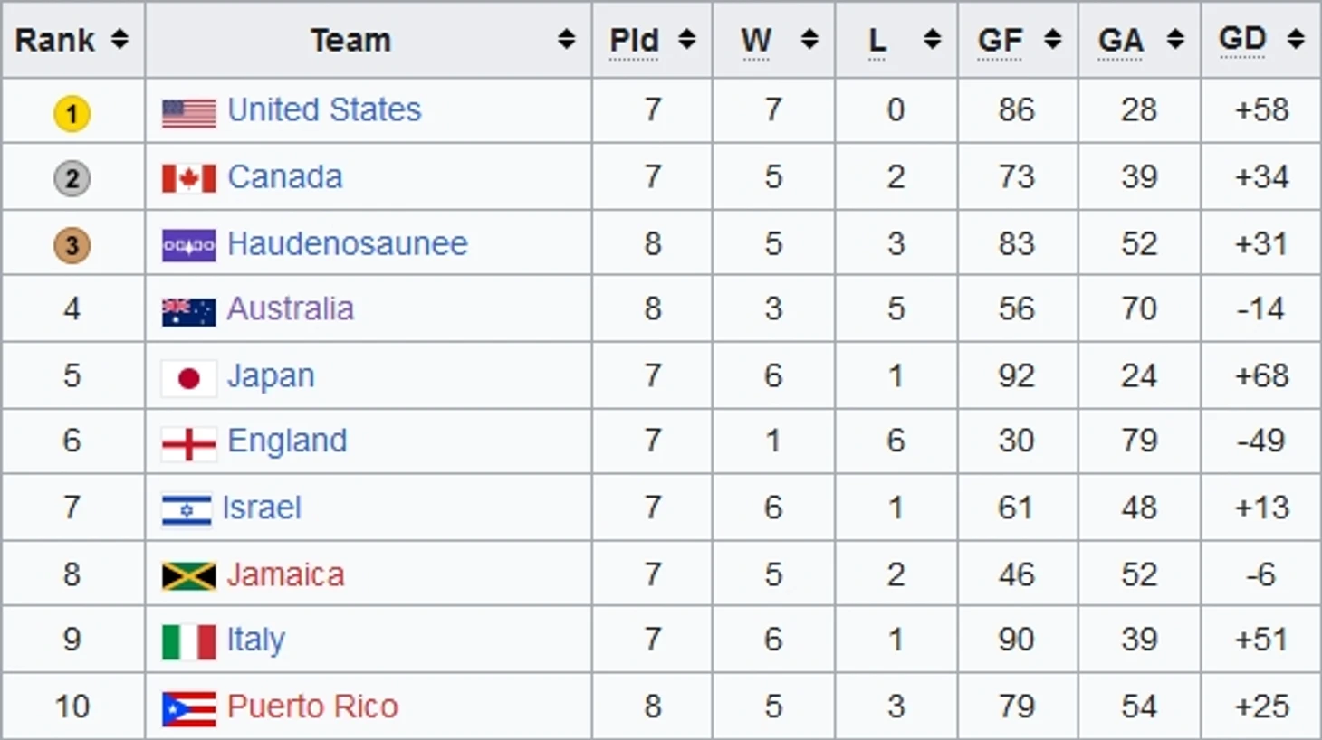Sort by L (losses) column arrows
Screen dimensions: 1322x740
pyautogui.click(x=932, y=40)
